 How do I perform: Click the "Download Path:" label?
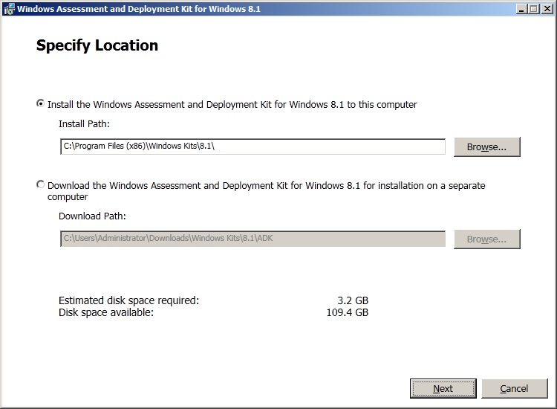click(x=92, y=216)
